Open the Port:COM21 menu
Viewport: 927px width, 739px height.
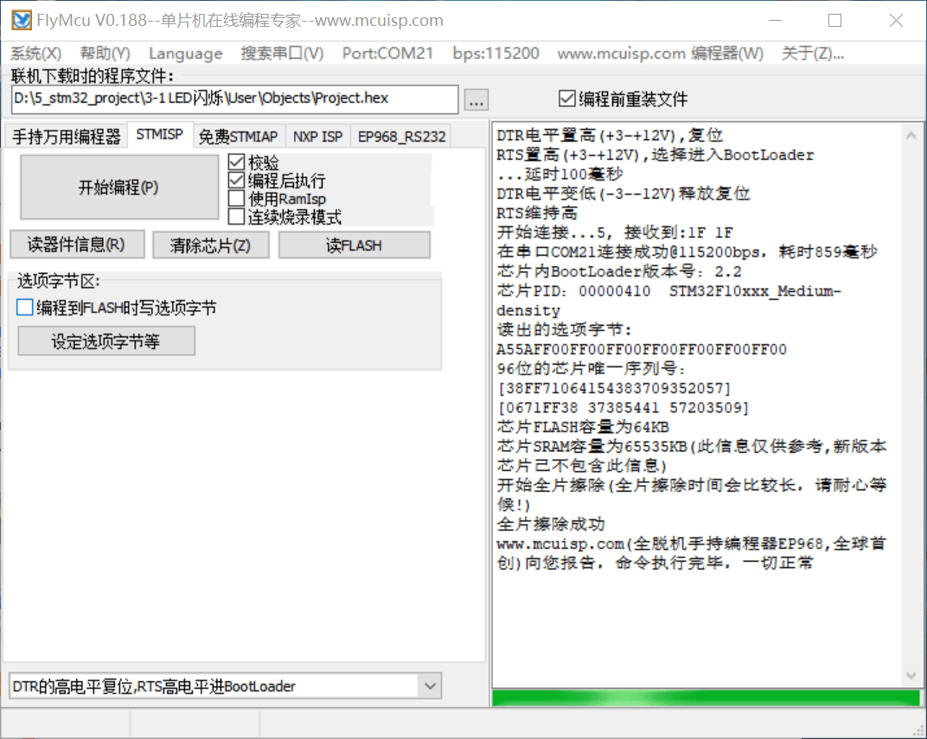click(x=387, y=54)
